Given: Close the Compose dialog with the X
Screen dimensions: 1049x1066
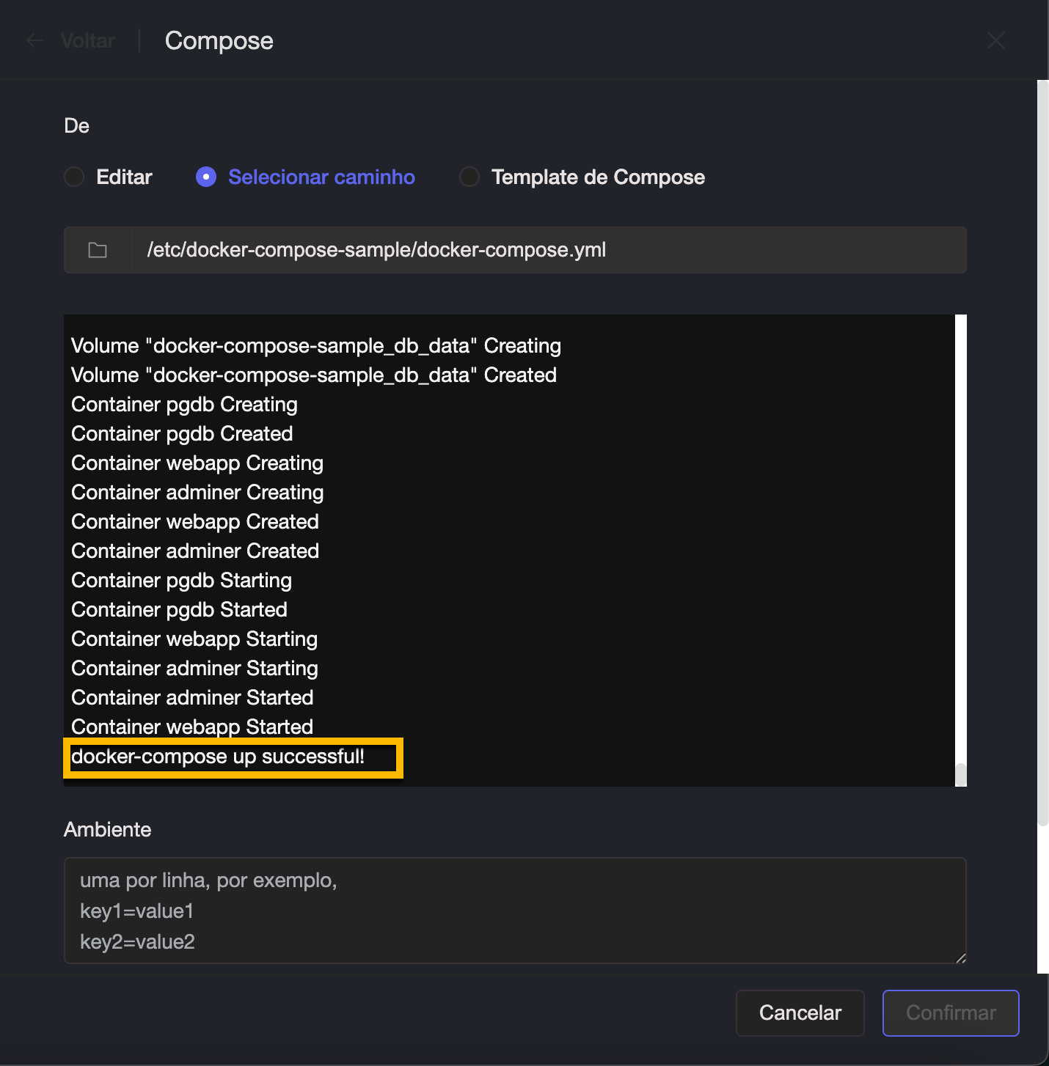Looking at the screenshot, I should point(996,40).
